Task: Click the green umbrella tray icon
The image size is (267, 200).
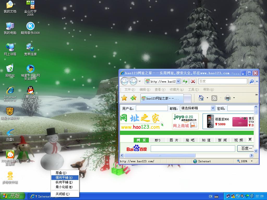Action: [x=247, y=196]
